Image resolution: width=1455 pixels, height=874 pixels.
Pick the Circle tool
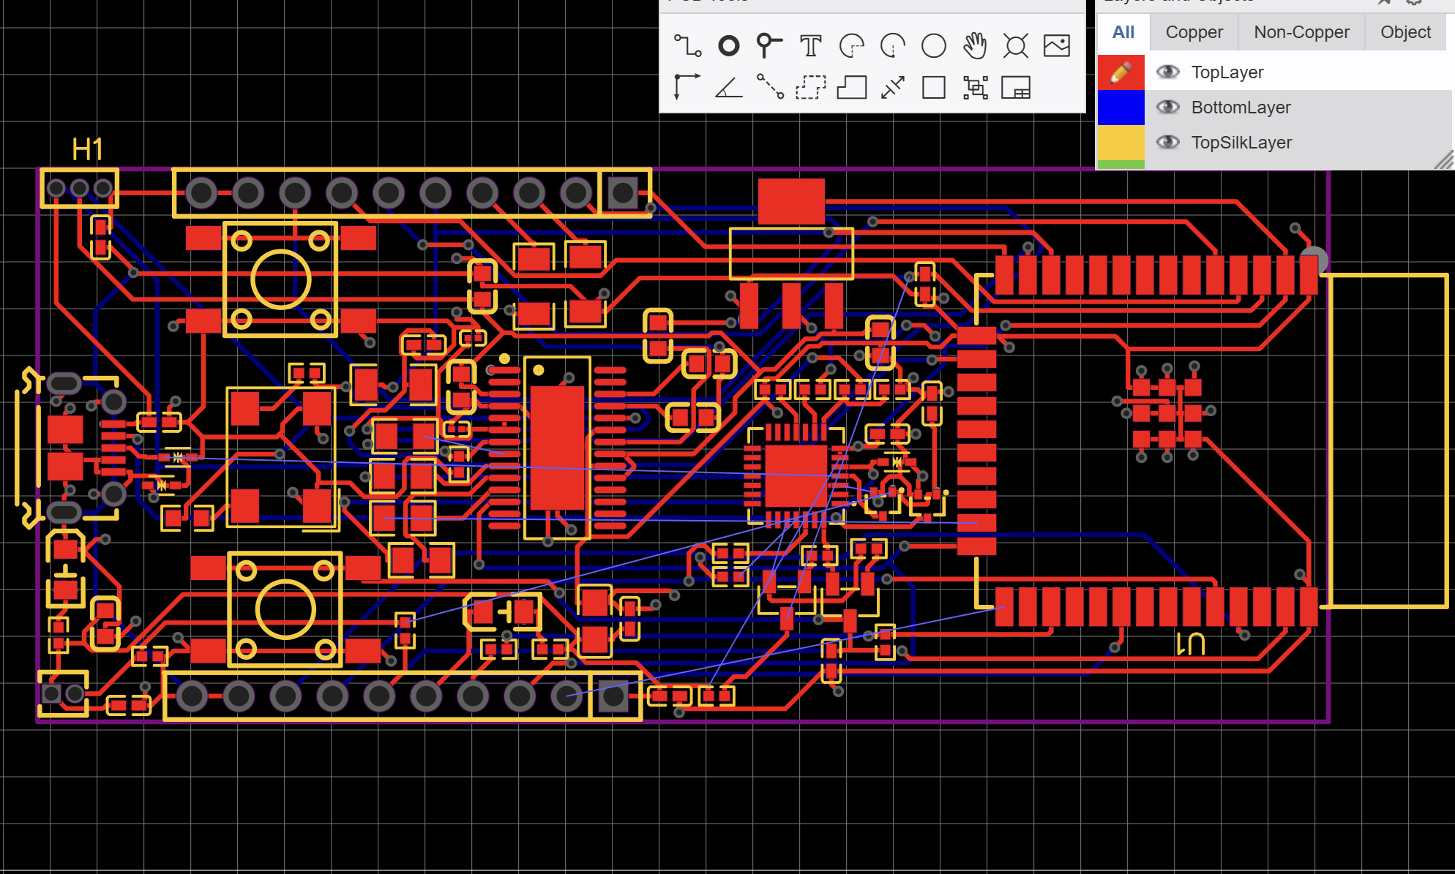(933, 46)
